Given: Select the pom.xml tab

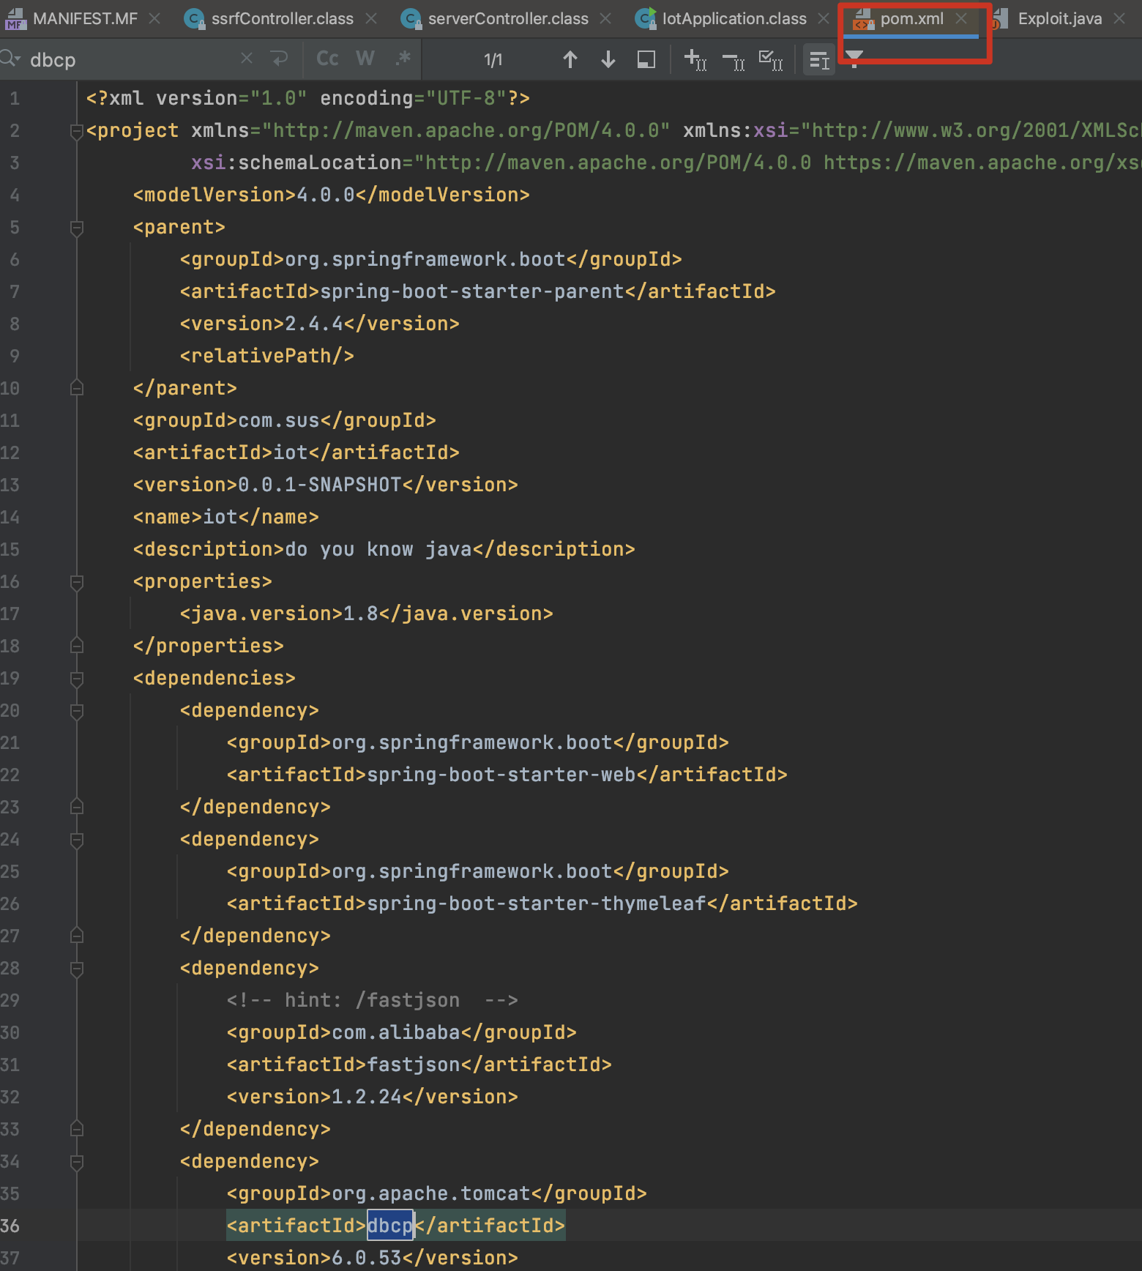Looking at the screenshot, I should pyautogui.click(x=911, y=19).
